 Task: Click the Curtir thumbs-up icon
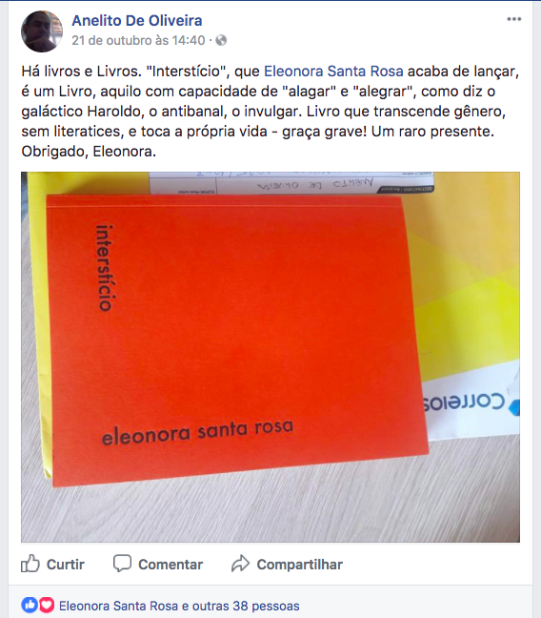pyautogui.click(x=30, y=564)
